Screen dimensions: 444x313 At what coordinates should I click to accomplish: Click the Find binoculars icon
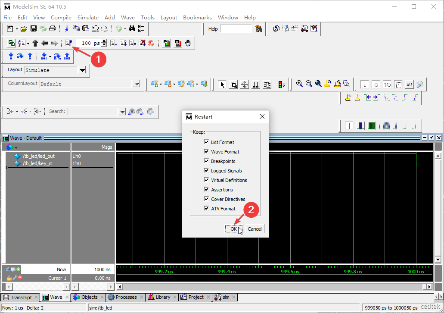pos(132,28)
